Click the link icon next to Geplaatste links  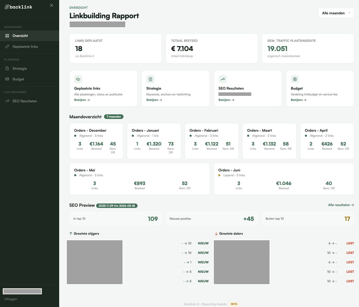click(x=7, y=47)
